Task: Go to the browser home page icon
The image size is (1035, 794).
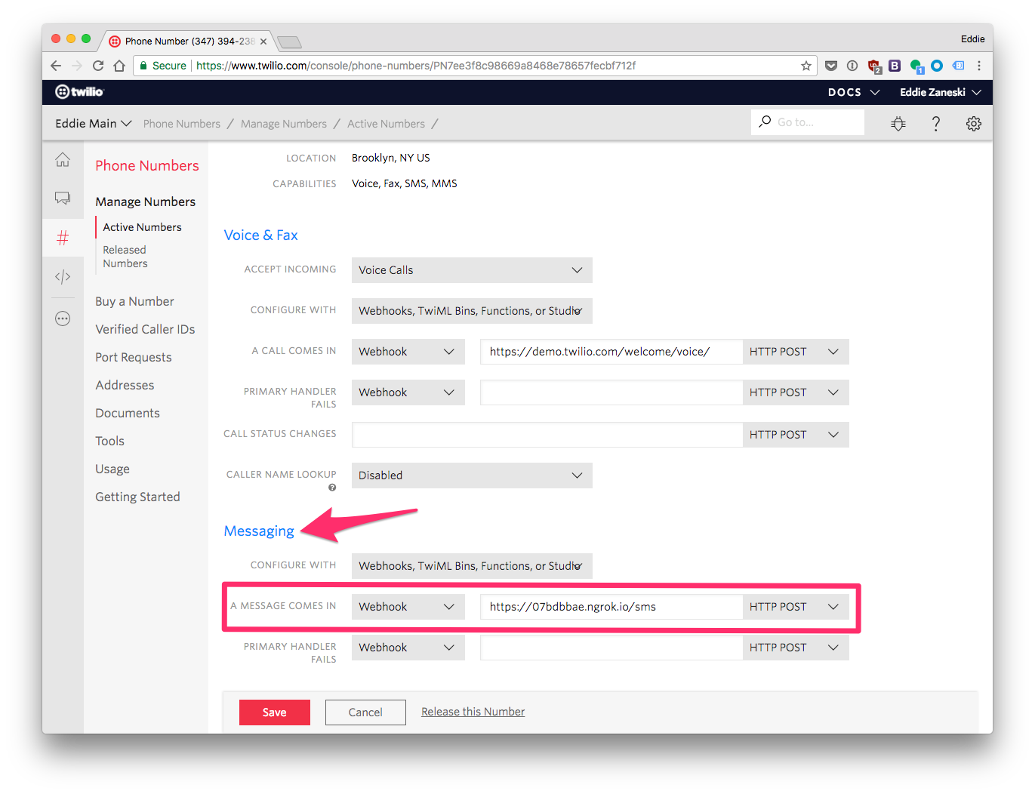Action: (x=119, y=66)
